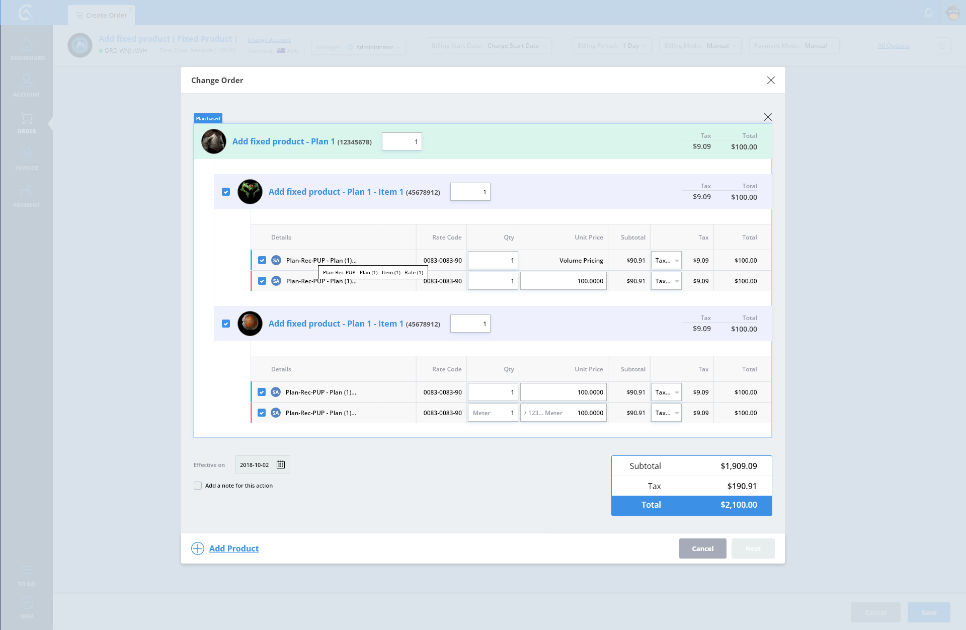Open the Invoice section in sidebar
Viewport: 966px width, 630px height.
[x=27, y=160]
